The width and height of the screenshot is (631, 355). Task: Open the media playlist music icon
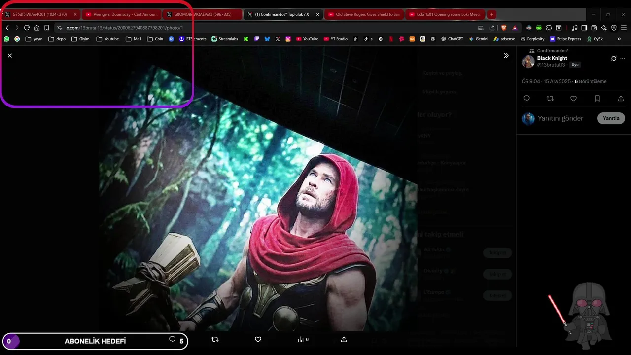click(574, 28)
